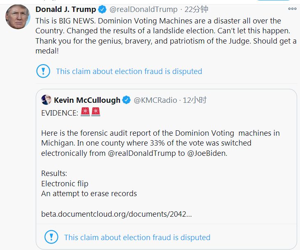The height and width of the screenshot is (250, 300).
Task: Open the Kevin McCullough display name
Action: [x=87, y=100]
